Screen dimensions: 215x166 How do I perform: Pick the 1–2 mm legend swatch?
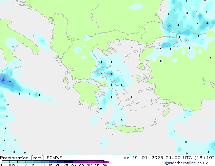tap(21, 162)
